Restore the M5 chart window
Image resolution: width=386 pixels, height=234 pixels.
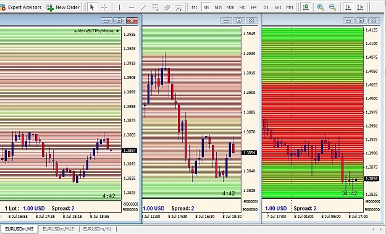[119, 20]
